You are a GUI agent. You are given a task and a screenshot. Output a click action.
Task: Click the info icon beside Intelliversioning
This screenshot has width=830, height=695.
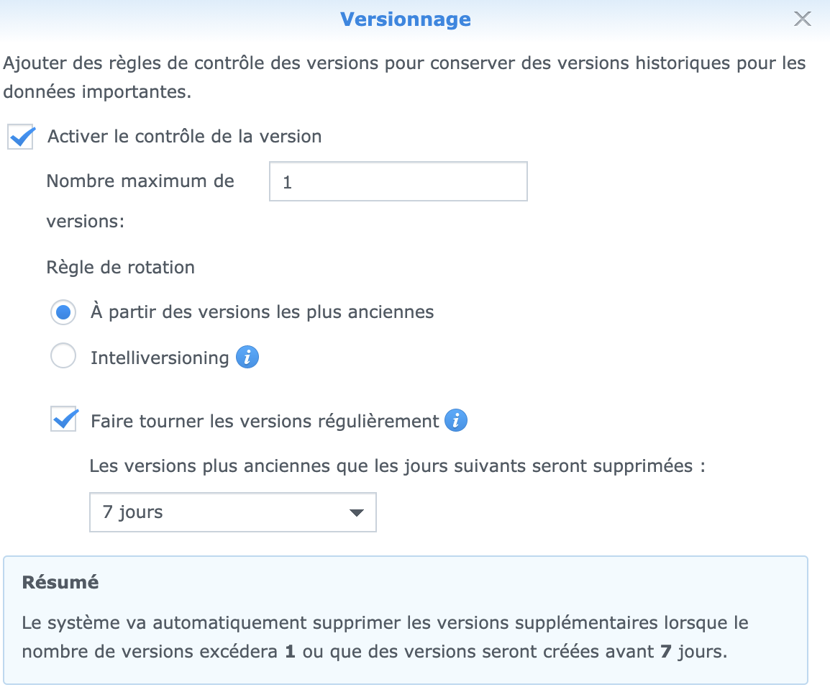(x=247, y=357)
